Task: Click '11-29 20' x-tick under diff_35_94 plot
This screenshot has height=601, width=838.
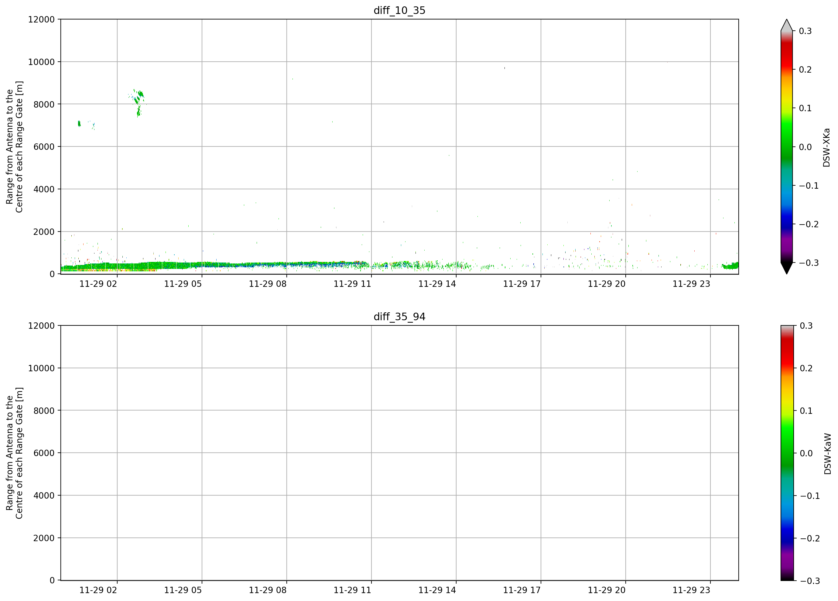Action: coord(607,590)
